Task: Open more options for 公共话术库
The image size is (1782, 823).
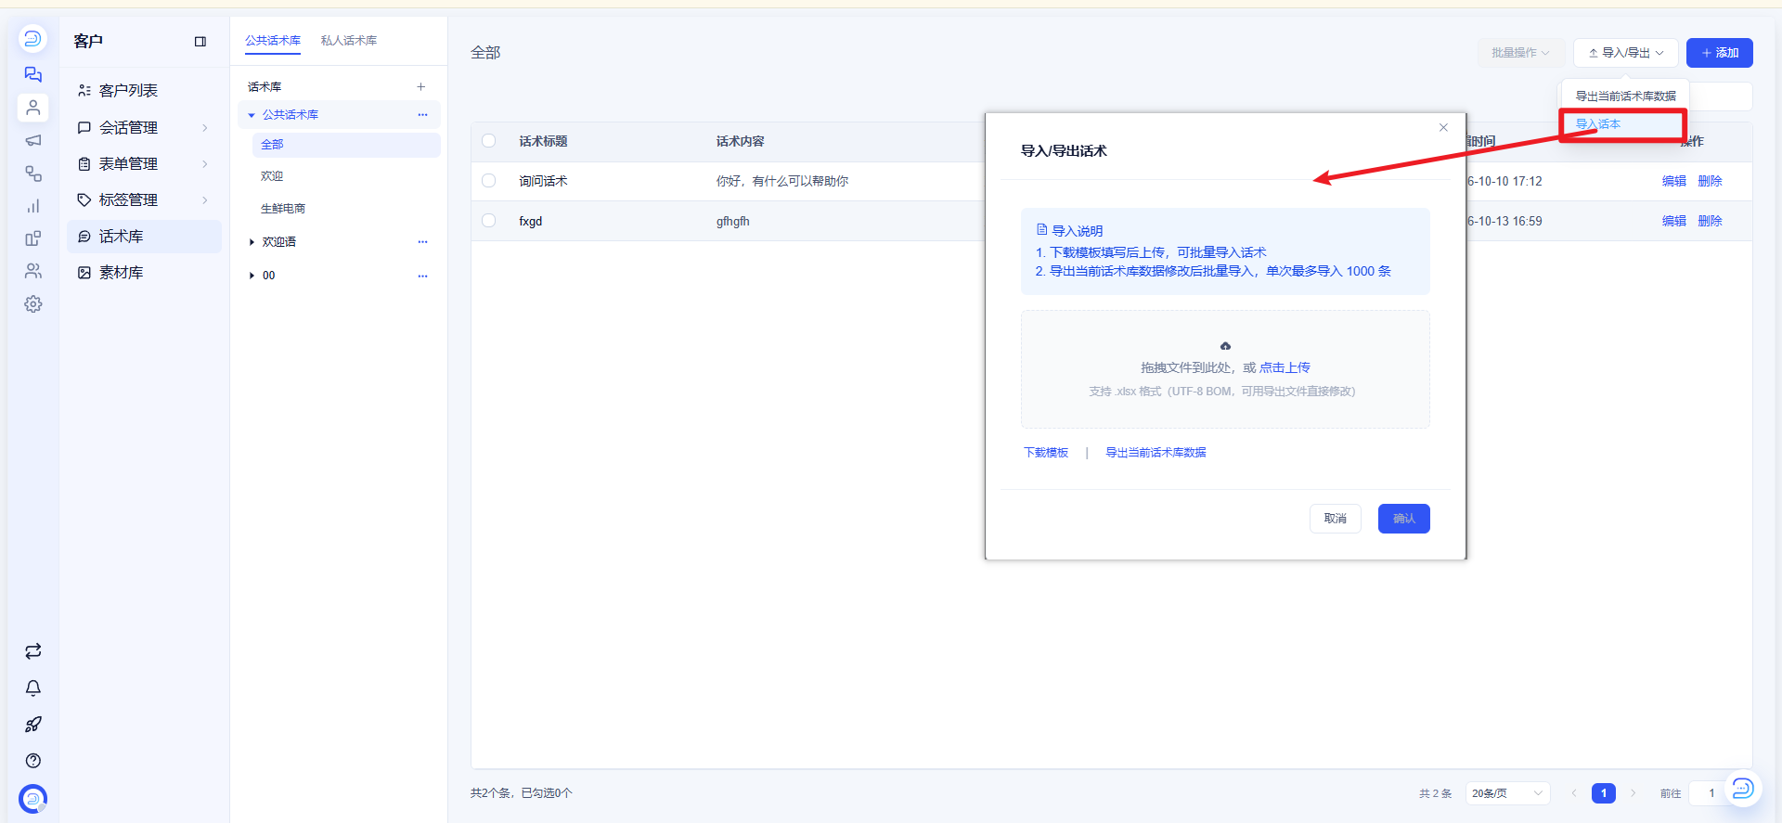Action: [x=422, y=115]
